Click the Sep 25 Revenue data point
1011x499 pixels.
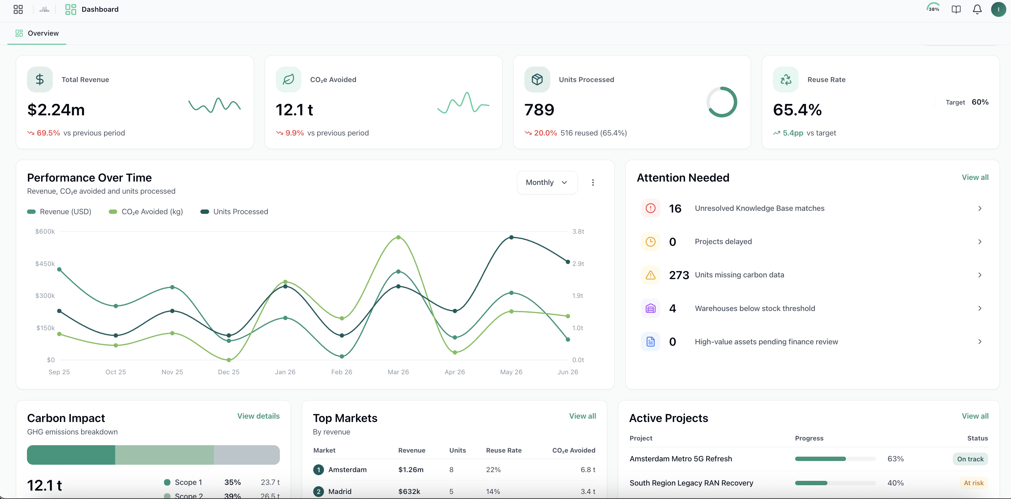pos(59,270)
